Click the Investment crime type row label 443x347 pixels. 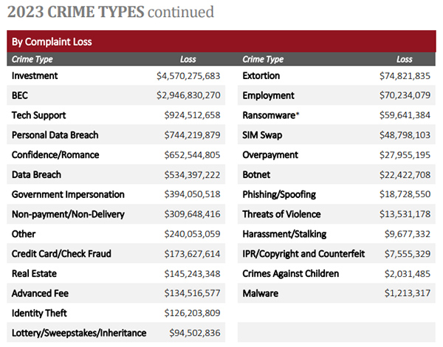pyautogui.click(x=35, y=76)
